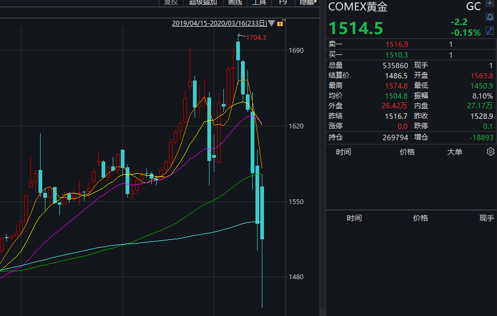Expand the date range dropdown triangle

272,23
